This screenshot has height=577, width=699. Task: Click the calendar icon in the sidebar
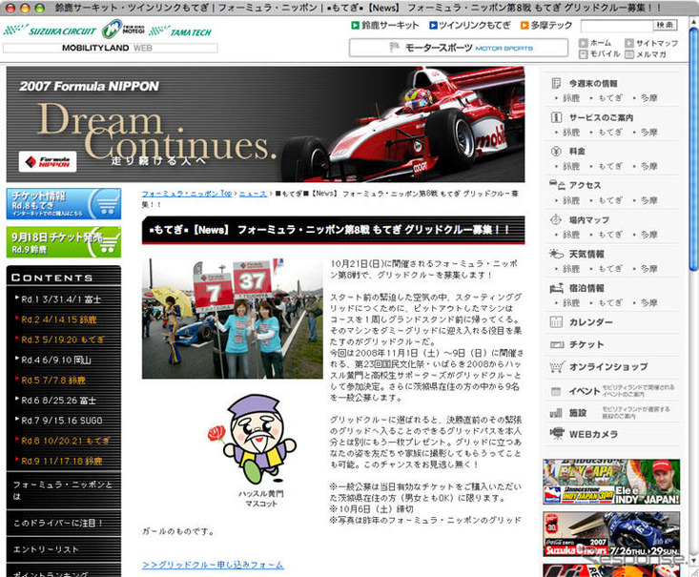click(556, 322)
